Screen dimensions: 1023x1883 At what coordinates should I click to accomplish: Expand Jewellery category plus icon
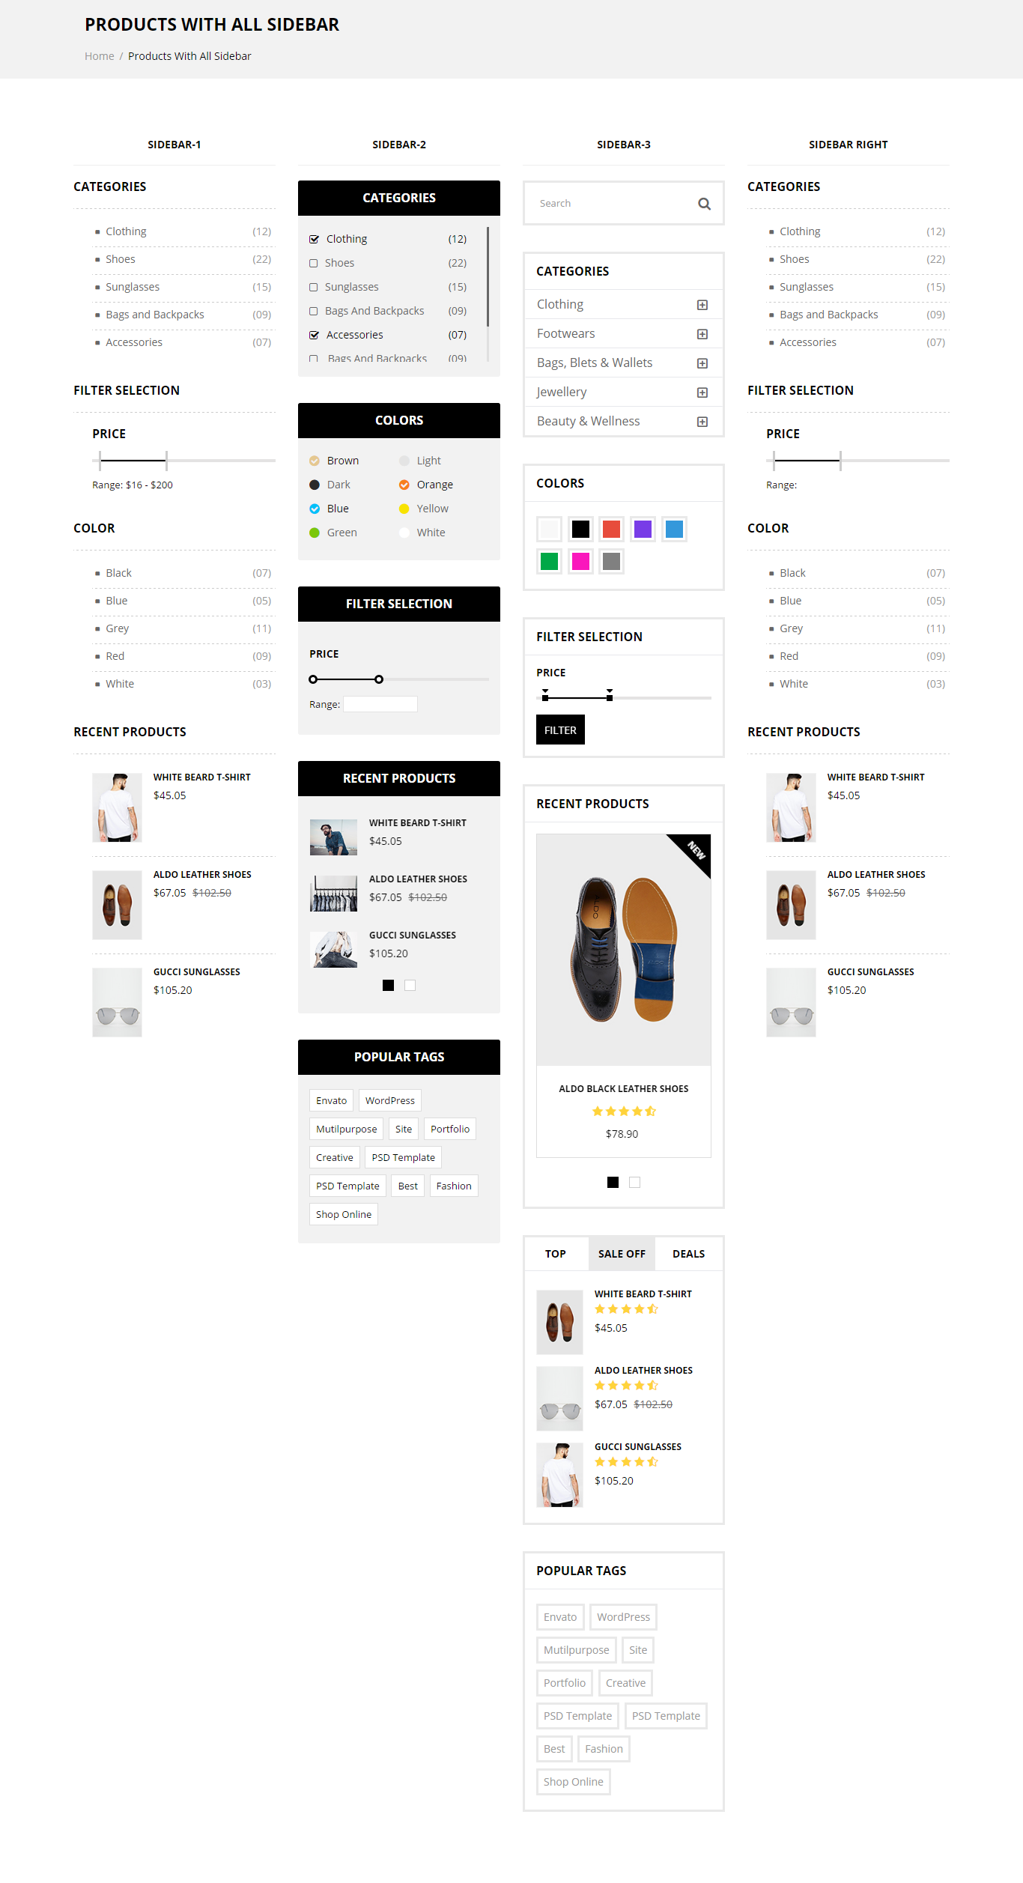(x=702, y=392)
